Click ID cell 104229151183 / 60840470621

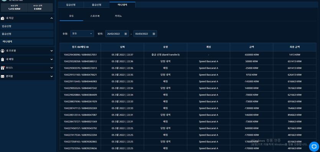pyautogui.click(x=80, y=75)
